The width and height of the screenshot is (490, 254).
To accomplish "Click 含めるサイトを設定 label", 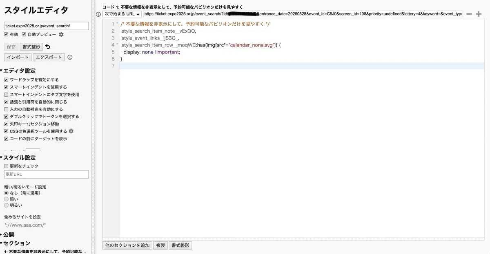I will (x=22, y=217).
